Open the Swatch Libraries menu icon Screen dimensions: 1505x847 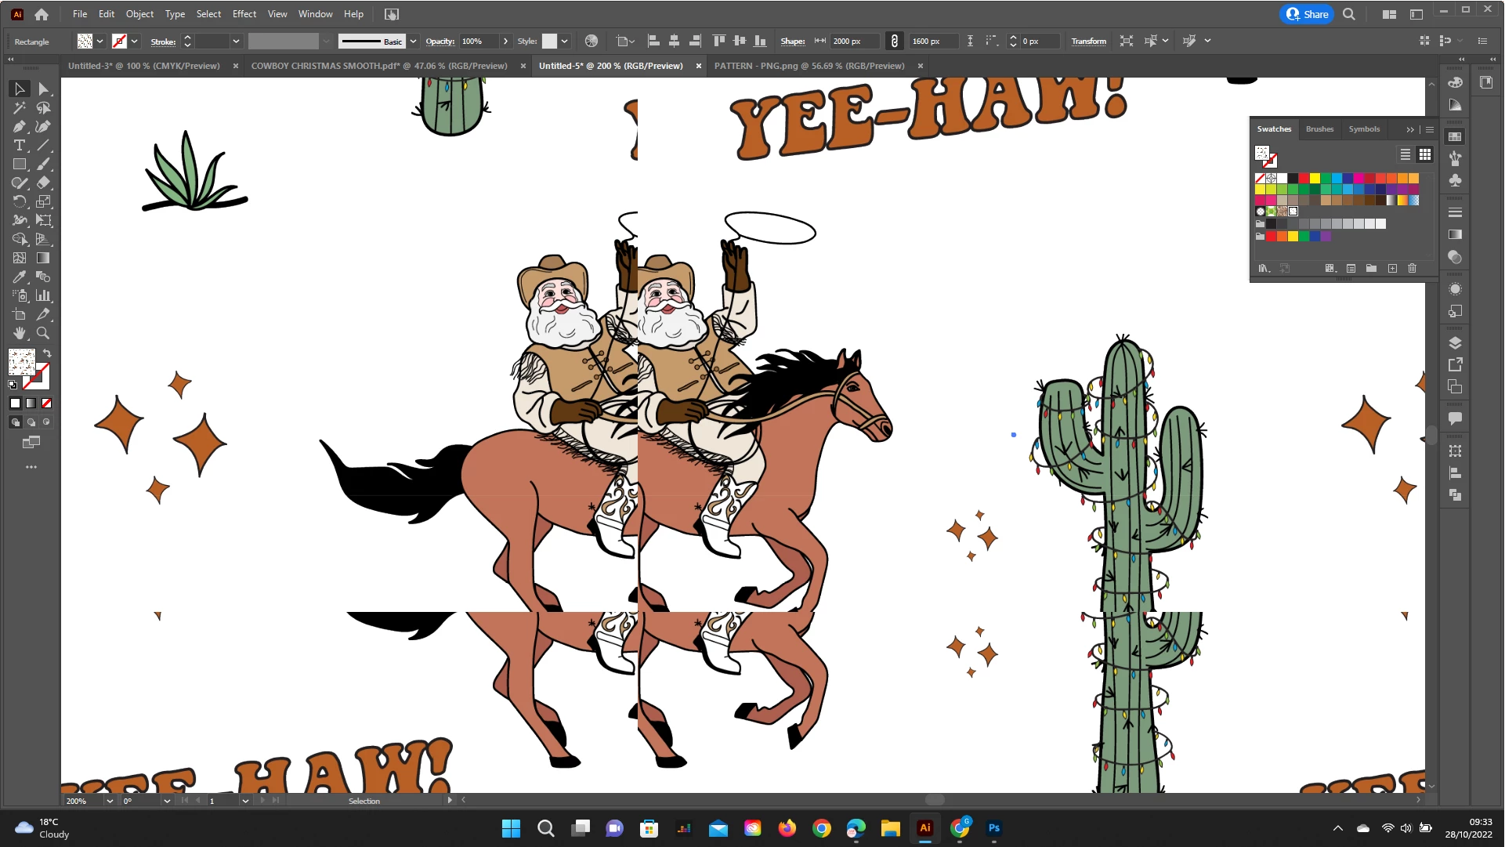tap(1263, 269)
